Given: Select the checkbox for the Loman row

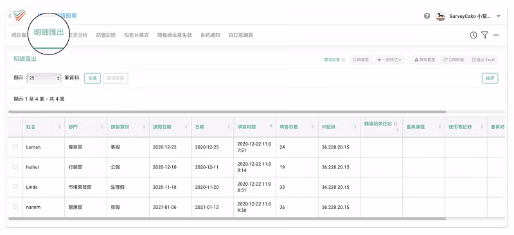Looking at the screenshot, I should 15,147.
